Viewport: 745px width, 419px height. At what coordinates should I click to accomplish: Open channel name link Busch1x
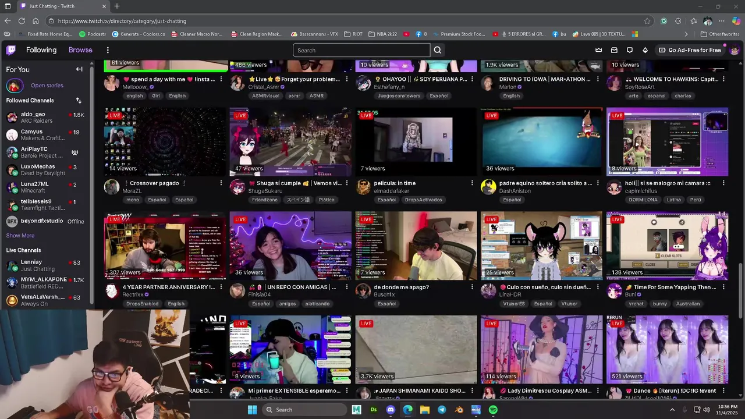[x=384, y=294]
